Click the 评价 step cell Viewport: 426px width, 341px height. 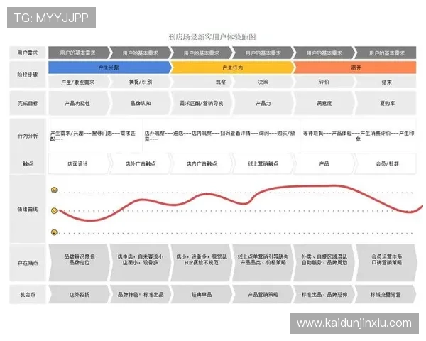pos(324,82)
